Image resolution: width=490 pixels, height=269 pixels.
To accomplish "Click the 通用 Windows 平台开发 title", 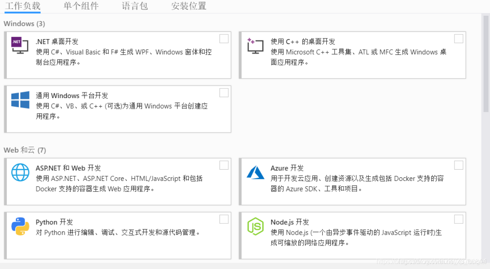I will click(x=72, y=96).
